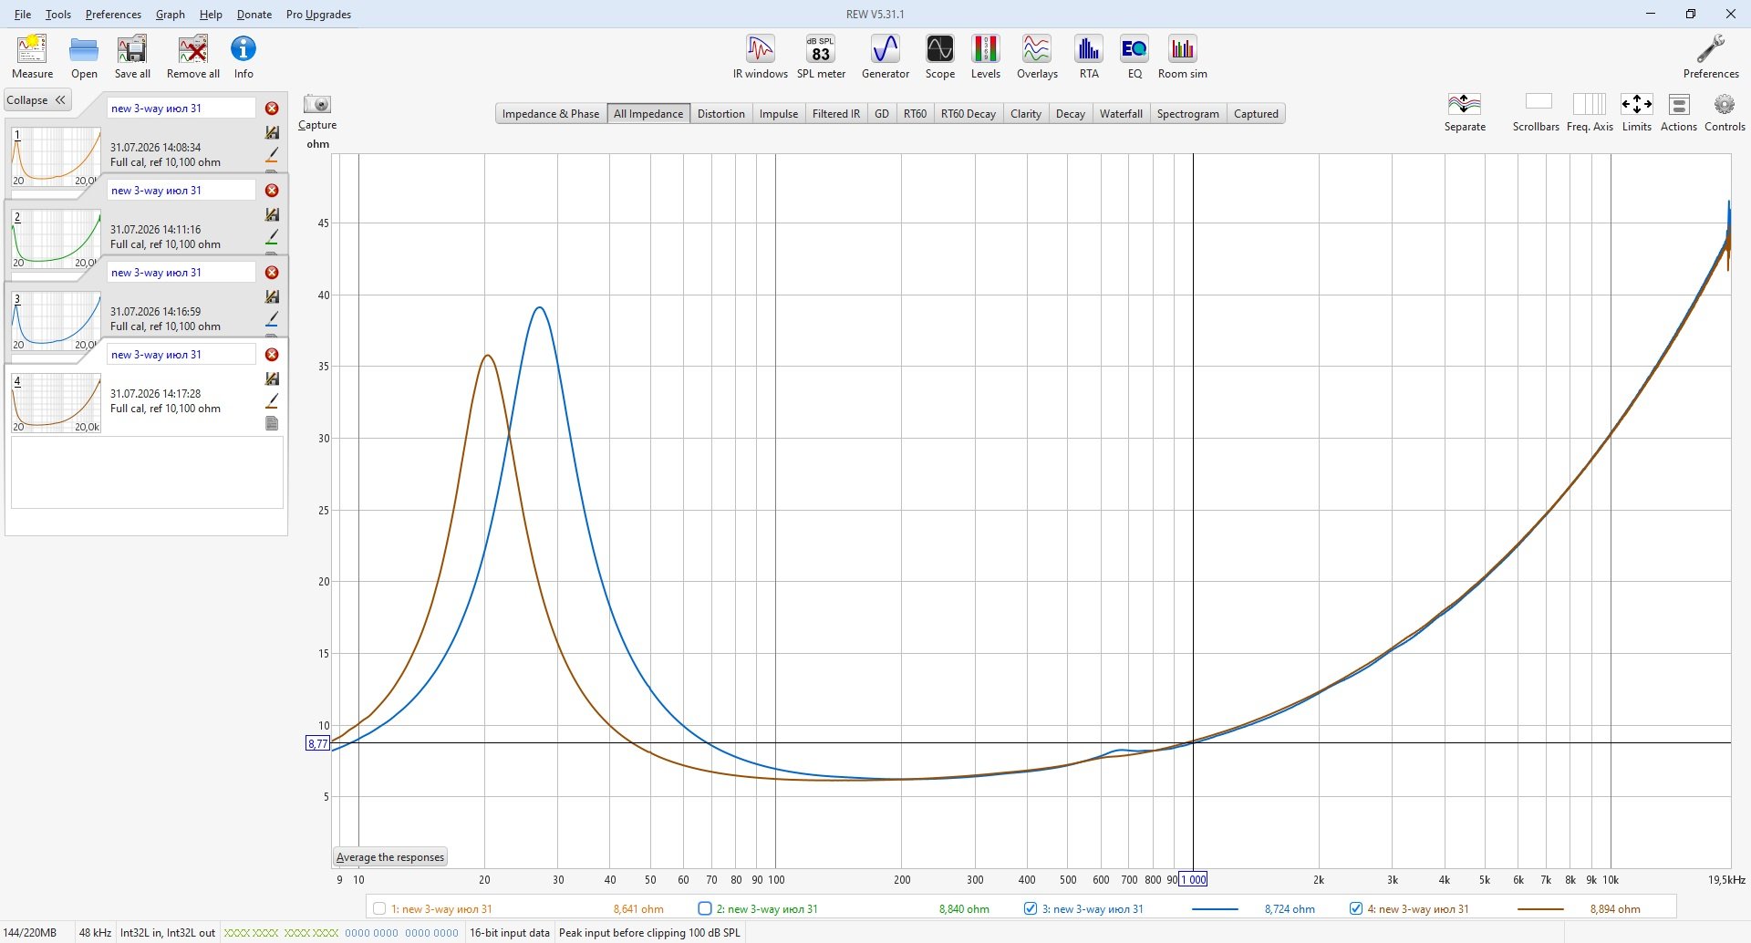1751x943 pixels.
Task: Switch to the Waterfall tab
Action: (x=1121, y=114)
